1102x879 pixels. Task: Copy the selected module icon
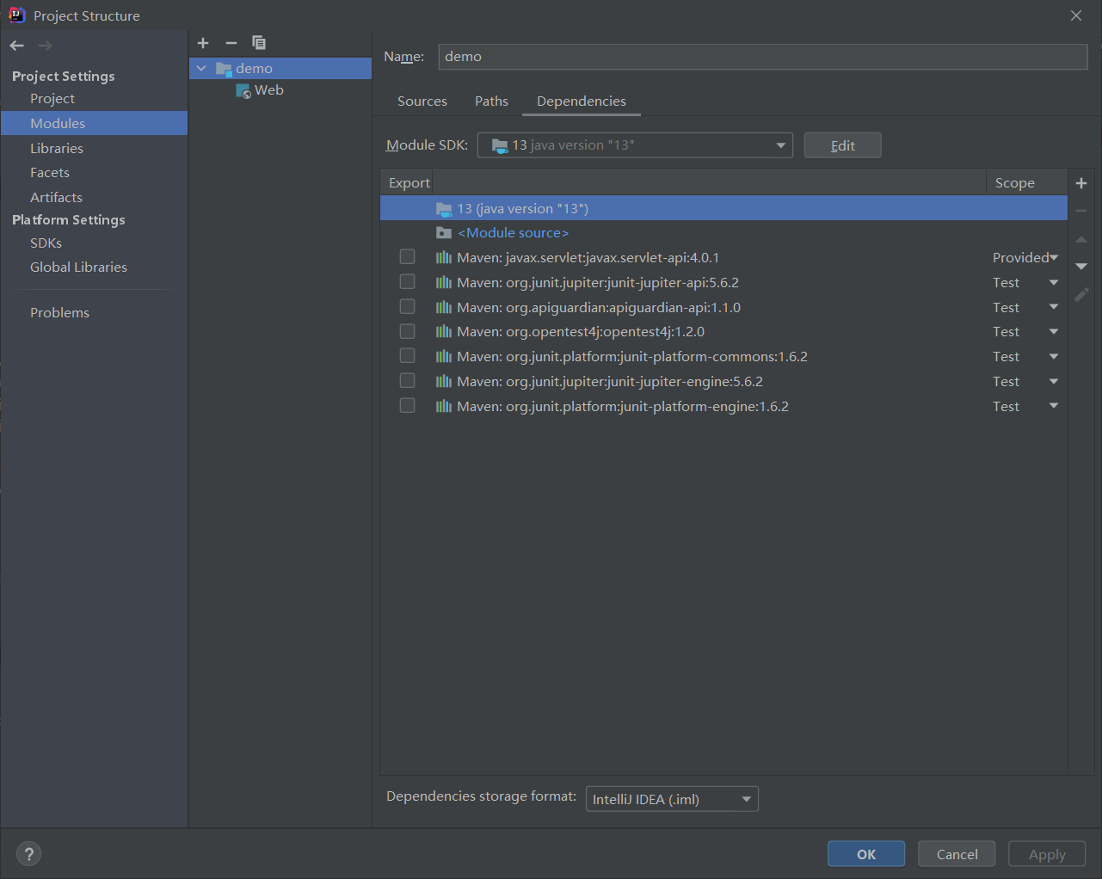[259, 43]
